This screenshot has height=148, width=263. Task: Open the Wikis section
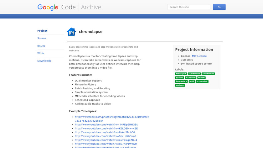coord(41,53)
